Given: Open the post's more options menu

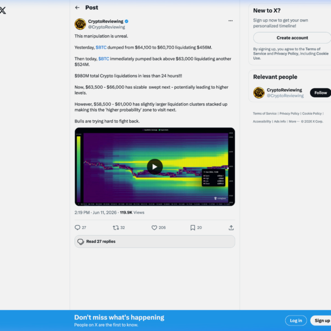Looking at the screenshot, I should [x=231, y=21].
